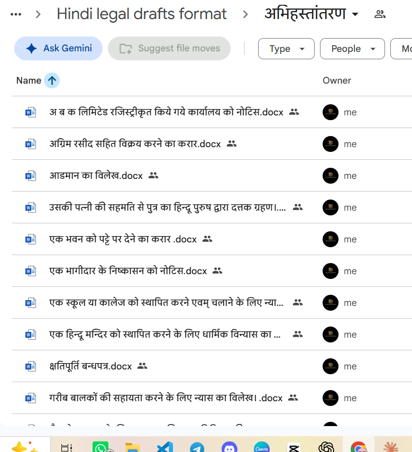Click the Name column header
The width and height of the screenshot is (412, 452).
click(x=29, y=80)
